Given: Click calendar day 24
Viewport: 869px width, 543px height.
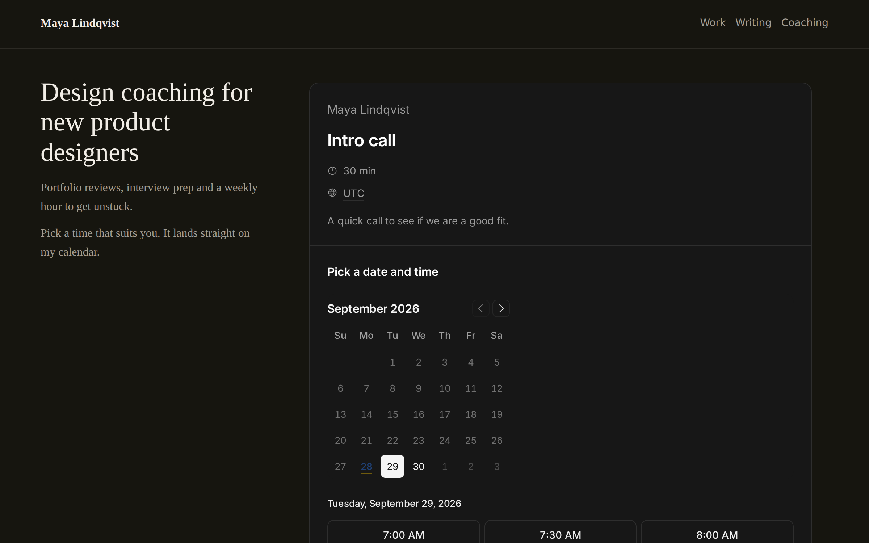Looking at the screenshot, I should 445,440.
